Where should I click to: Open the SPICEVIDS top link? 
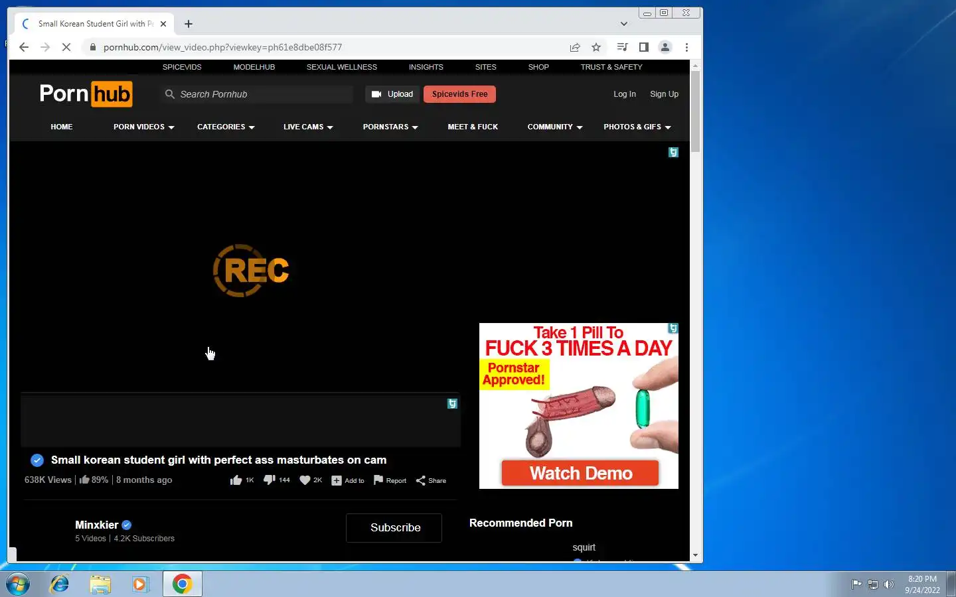182,67
